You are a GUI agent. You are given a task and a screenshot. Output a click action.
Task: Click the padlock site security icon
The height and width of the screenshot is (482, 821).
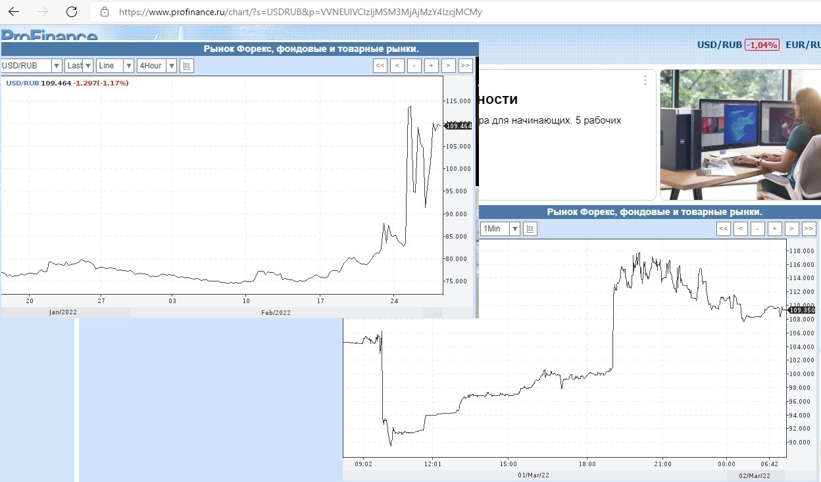(x=104, y=12)
